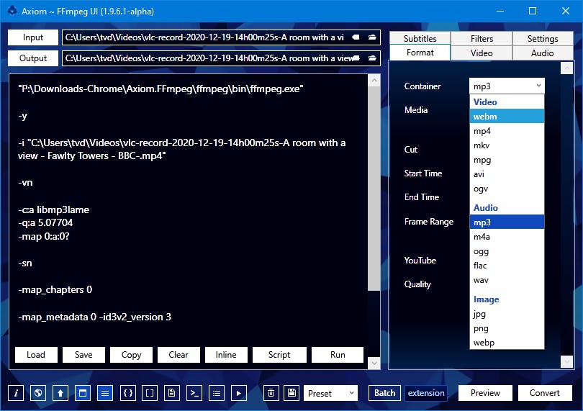583x411 pixels.
Task: Open the Preset dropdown
Action: [330, 393]
